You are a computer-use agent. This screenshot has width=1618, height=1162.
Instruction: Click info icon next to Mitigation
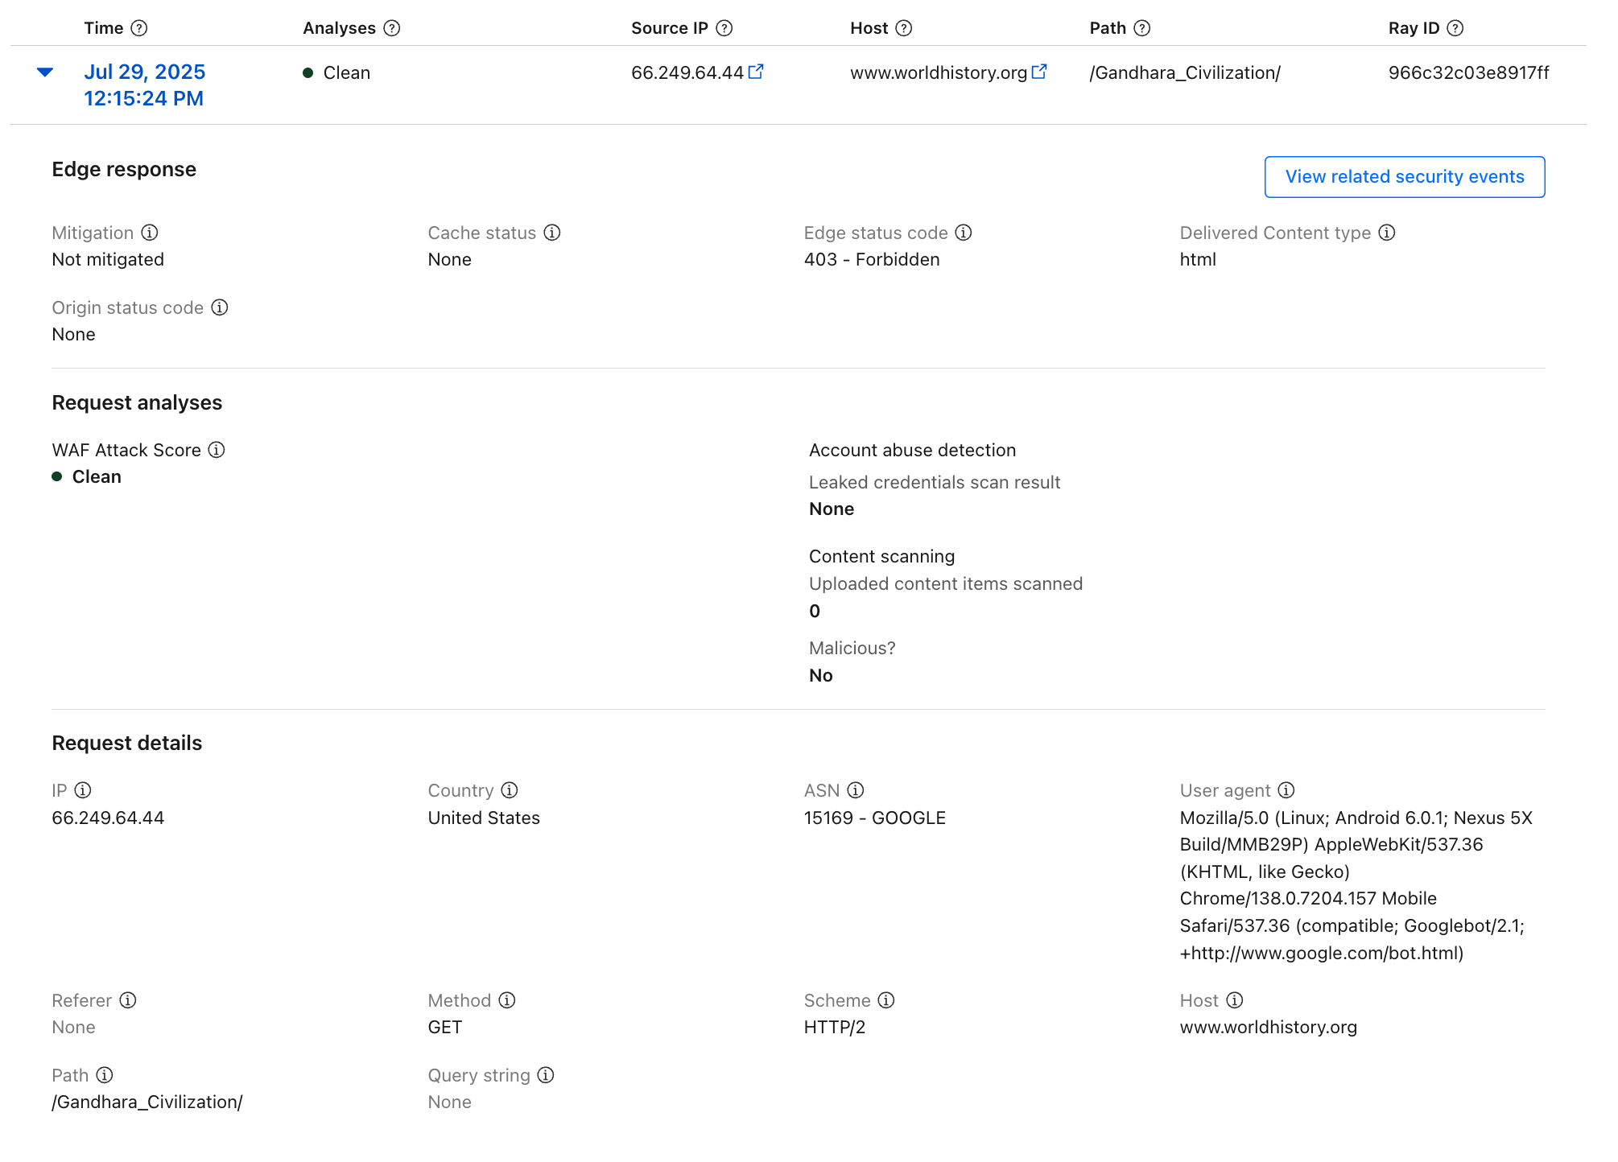[x=150, y=233]
